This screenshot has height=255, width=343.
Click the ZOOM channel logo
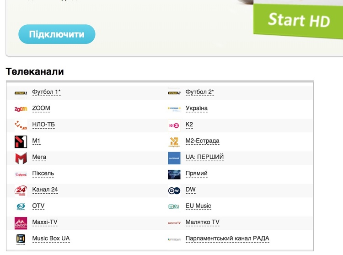[x=21, y=109]
